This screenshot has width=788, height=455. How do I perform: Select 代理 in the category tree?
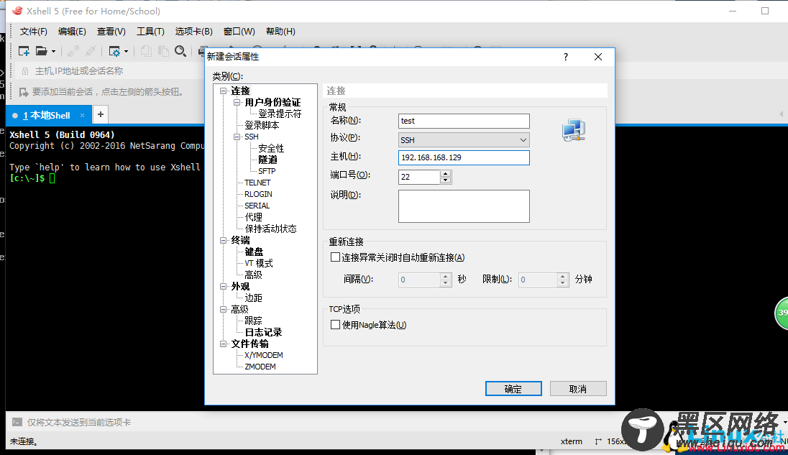click(253, 218)
